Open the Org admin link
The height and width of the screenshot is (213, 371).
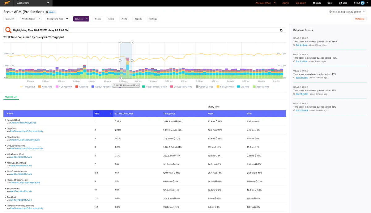pyautogui.click(x=301, y=3)
